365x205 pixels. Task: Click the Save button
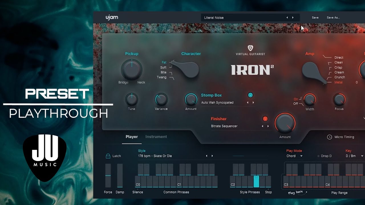coord(315,18)
